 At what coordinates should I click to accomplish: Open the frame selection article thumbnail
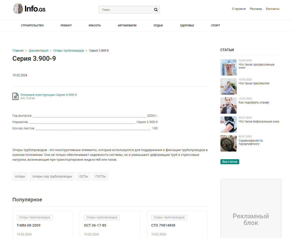click(228, 106)
